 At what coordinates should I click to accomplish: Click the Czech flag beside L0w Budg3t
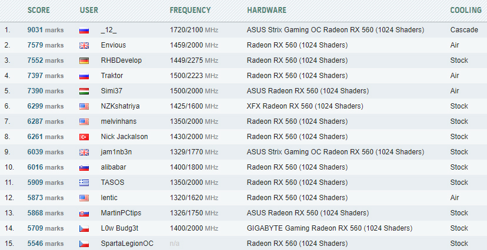(84, 229)
